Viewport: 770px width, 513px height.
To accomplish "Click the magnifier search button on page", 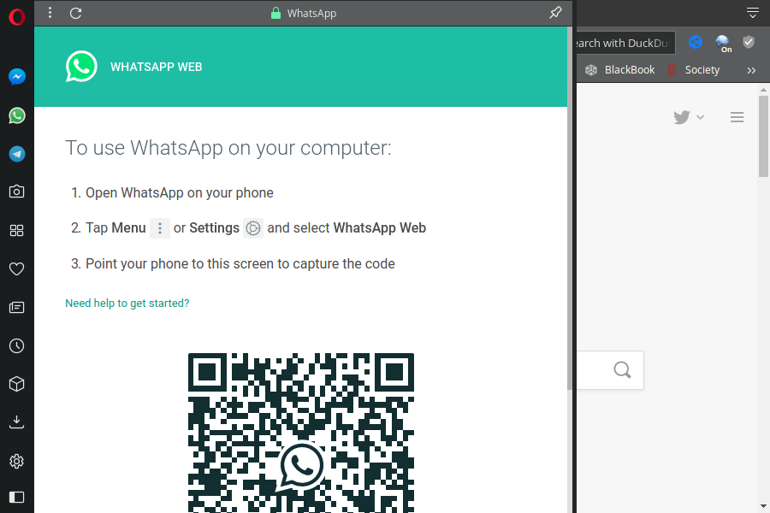I will [x=622, y=369].
